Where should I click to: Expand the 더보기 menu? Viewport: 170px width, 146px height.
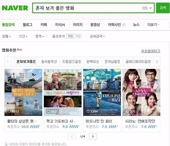(153, 25)
